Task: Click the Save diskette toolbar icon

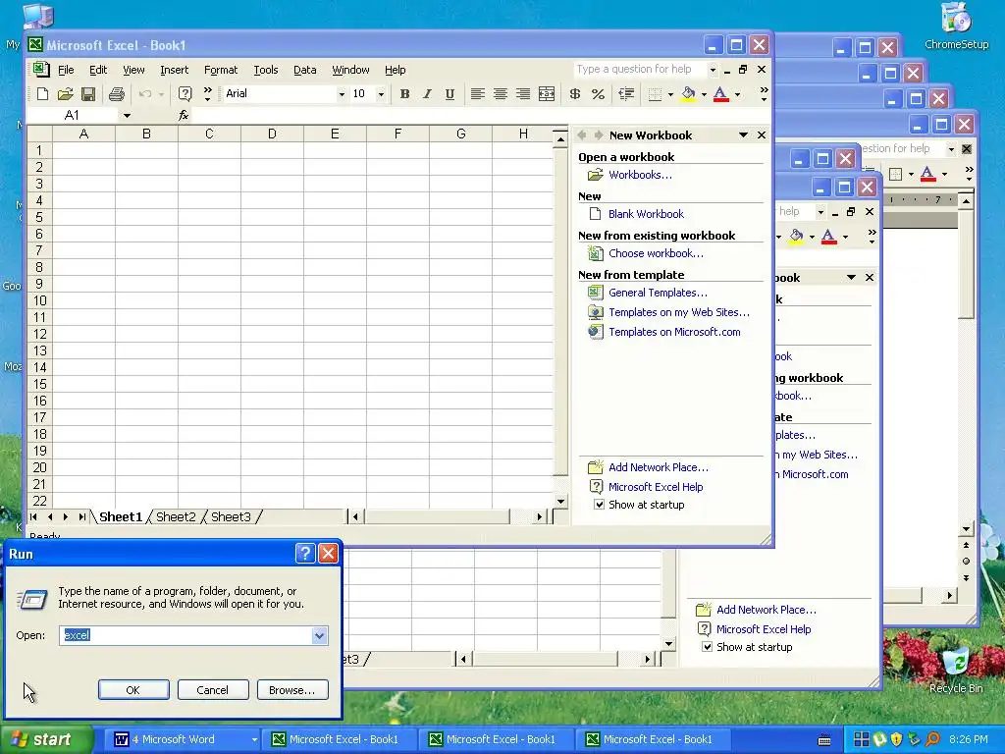Action: click(x=87, y=94)
